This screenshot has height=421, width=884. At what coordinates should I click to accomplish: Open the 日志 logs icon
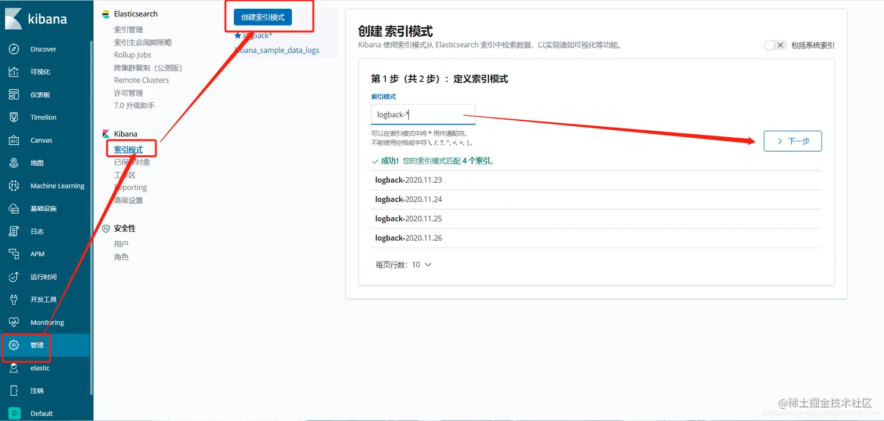[x=14, y=231]
